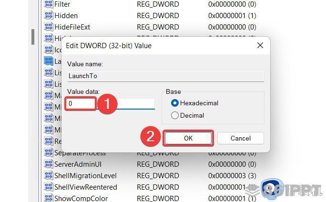
Task: Click REG_DWORD type in ServerAdminUI row
Action: 158,164
